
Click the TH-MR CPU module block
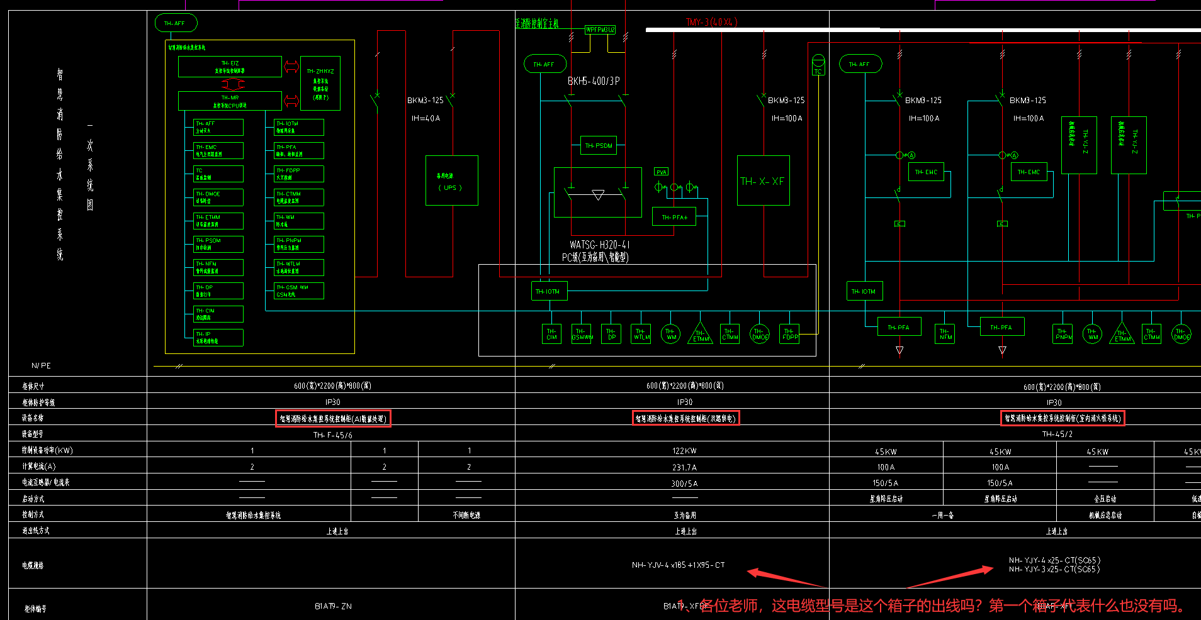tap(230, 101)
